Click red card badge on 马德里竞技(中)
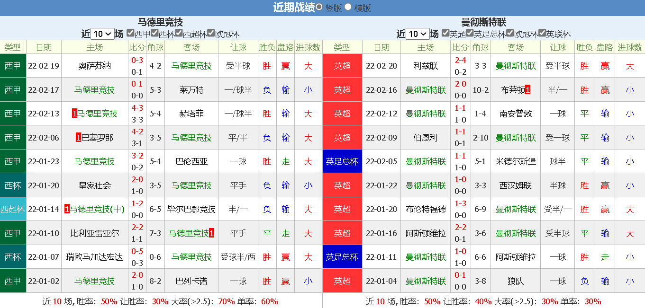Screen dimensions: 645x308 pyautogui.click(x=67, y=209)
